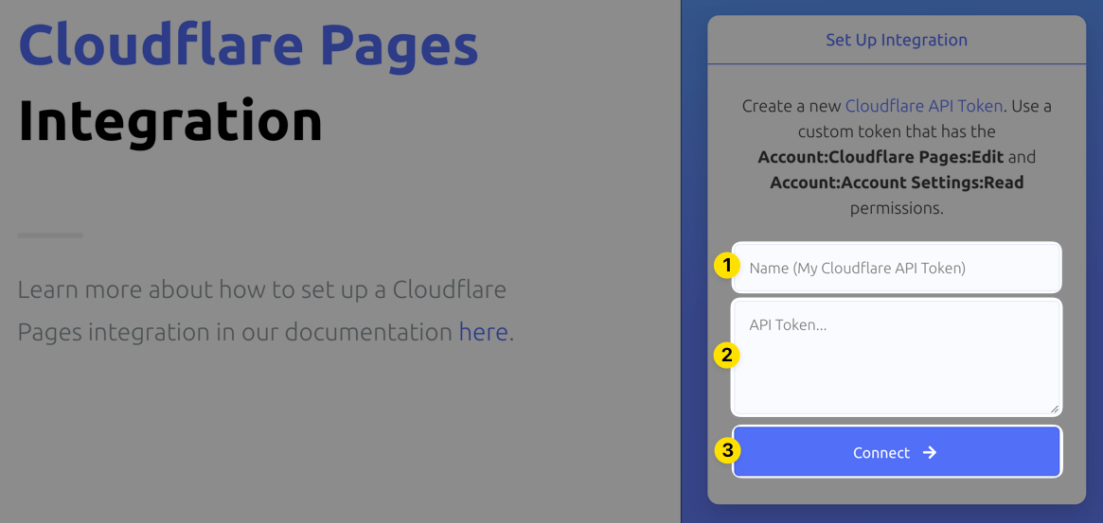Click the API Token text area
The image size is (1103, 523).
point(897,357)
